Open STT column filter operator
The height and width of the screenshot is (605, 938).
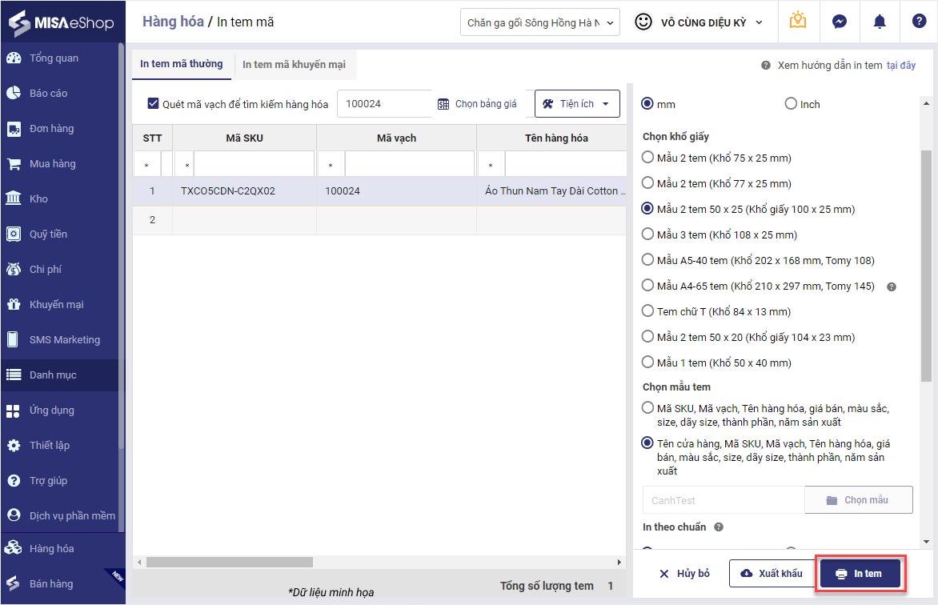[146, 165]
